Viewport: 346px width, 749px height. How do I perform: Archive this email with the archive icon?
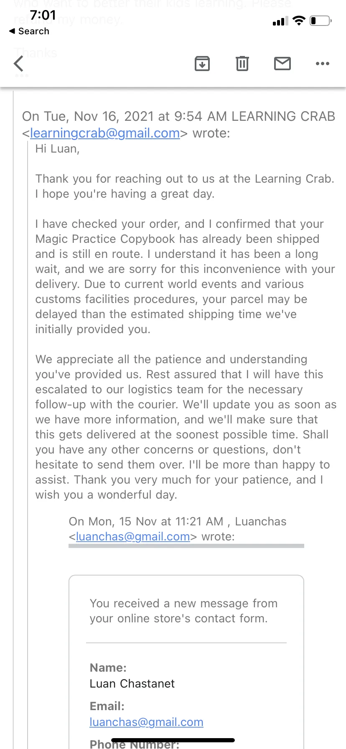[x=202, y=64]
